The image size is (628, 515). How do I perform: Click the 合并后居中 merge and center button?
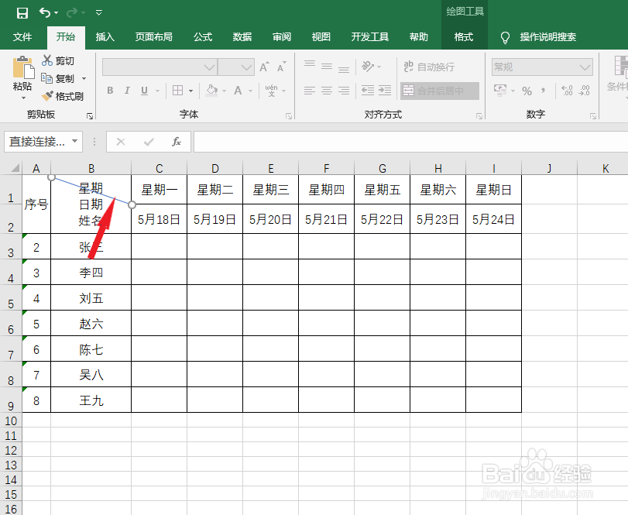[439, 91]
